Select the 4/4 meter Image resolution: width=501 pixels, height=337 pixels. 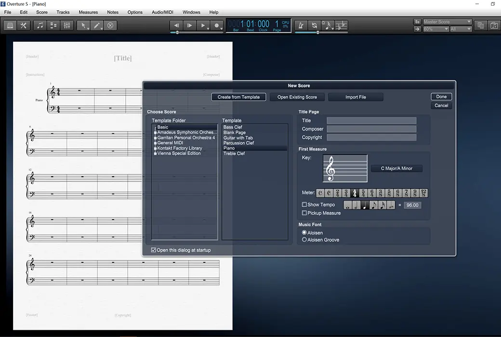(x=355, y=193)
